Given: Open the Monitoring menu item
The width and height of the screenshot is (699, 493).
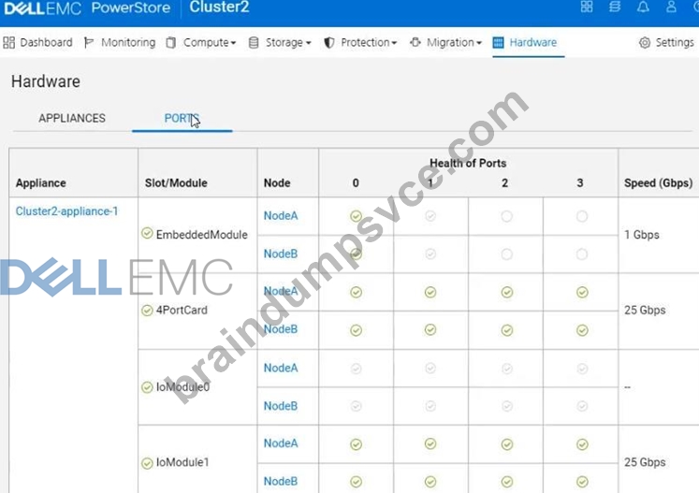Looking at the screenshot, I should coord(120,43).
